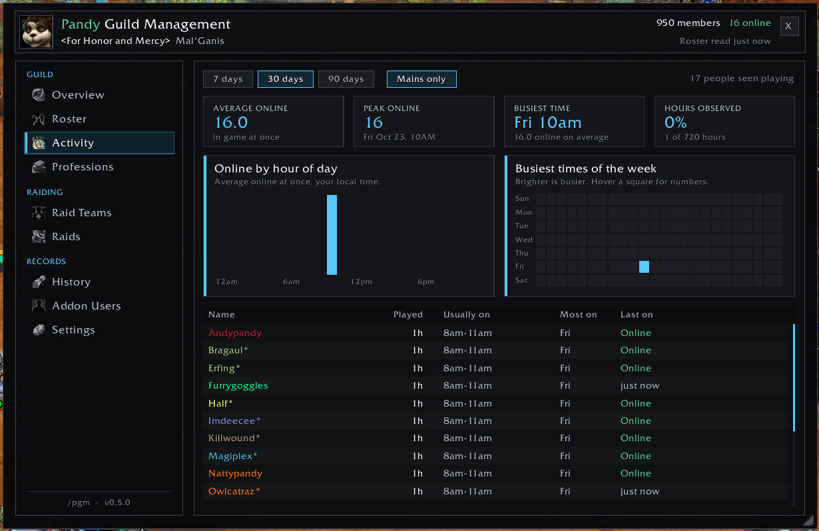The height and width of the screenshot is (531, 819).
Task: Sort by the Most on header
Action: (579, 315)
